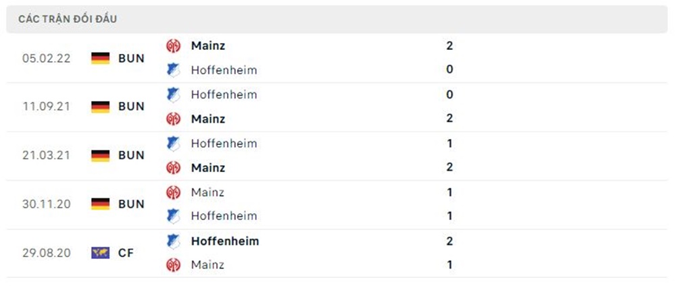676x286 pixels.
Task: Click the Hoffenheim crest in the 11.09.21 match
Action: click(174, 94)
